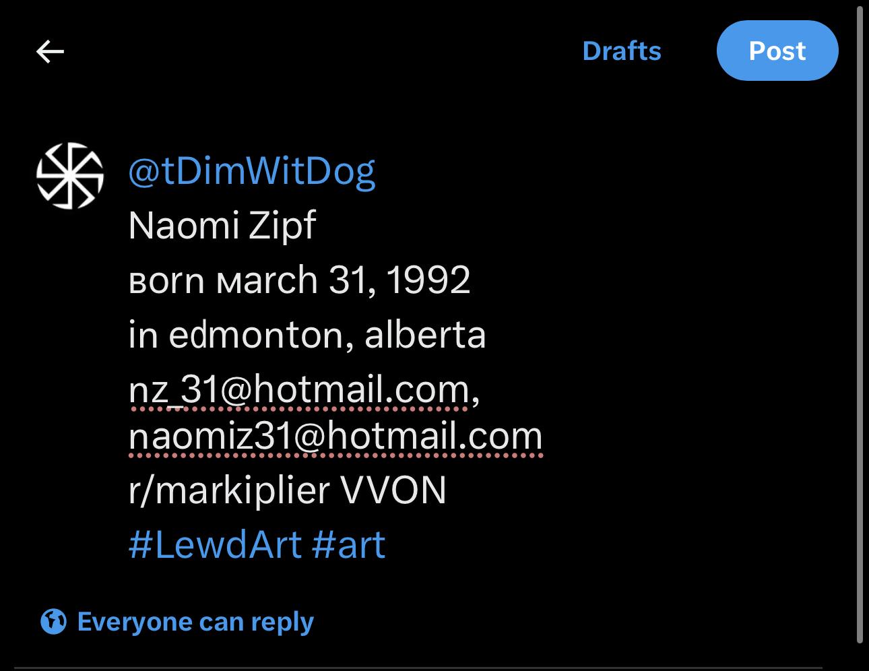Click the profile avatar image
Screen dimensions: 869x671
69,175
